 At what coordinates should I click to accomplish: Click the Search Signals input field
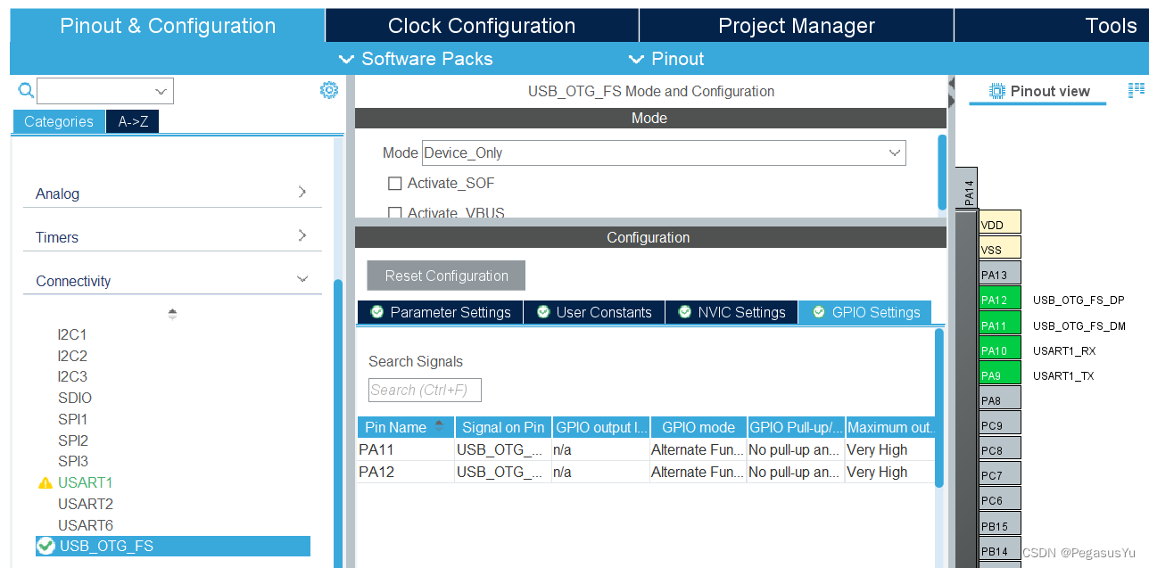[x=425, y=390]
